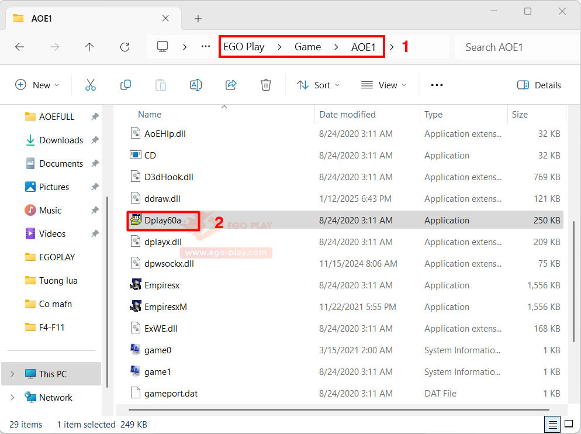Image resolution: width=581 pixels, height=434 pixels.
Task: Select the CD application icon
Action: tap(136, 154)
